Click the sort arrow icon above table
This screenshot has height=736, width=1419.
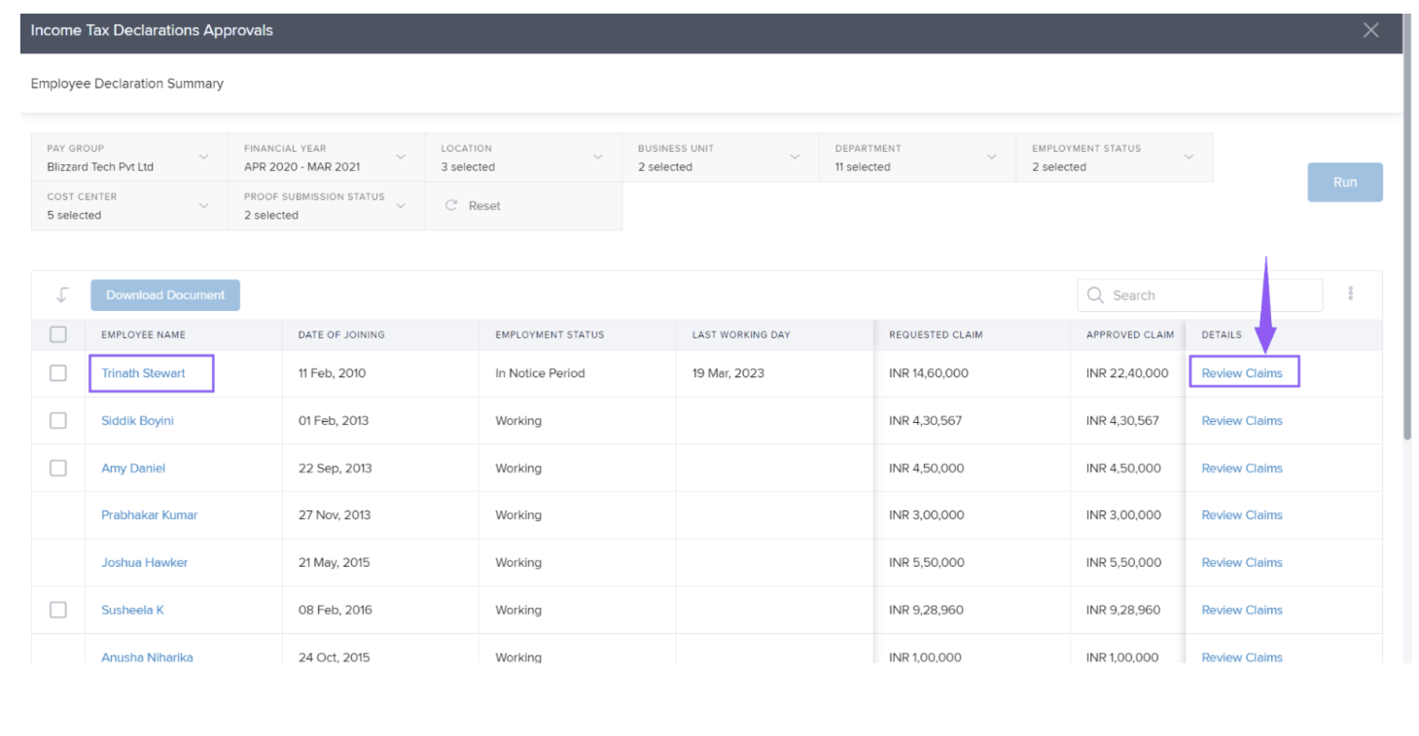click(x=62, y=296)
